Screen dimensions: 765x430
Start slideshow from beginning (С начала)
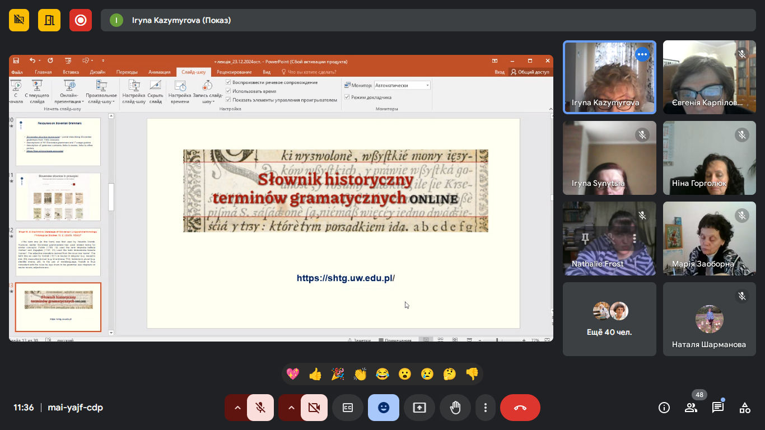click(16, 92)
